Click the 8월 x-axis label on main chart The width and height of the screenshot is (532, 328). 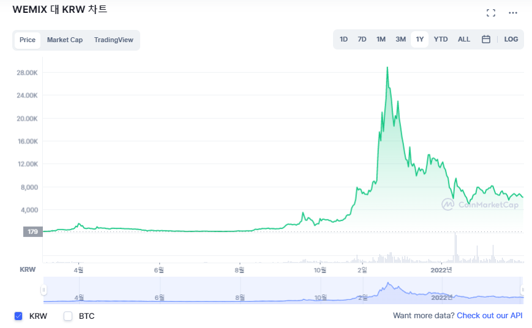[239, 270]
